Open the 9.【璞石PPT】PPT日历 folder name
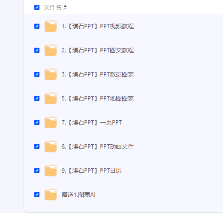This screenshot has width=223, height=213. tap(91, 170)
